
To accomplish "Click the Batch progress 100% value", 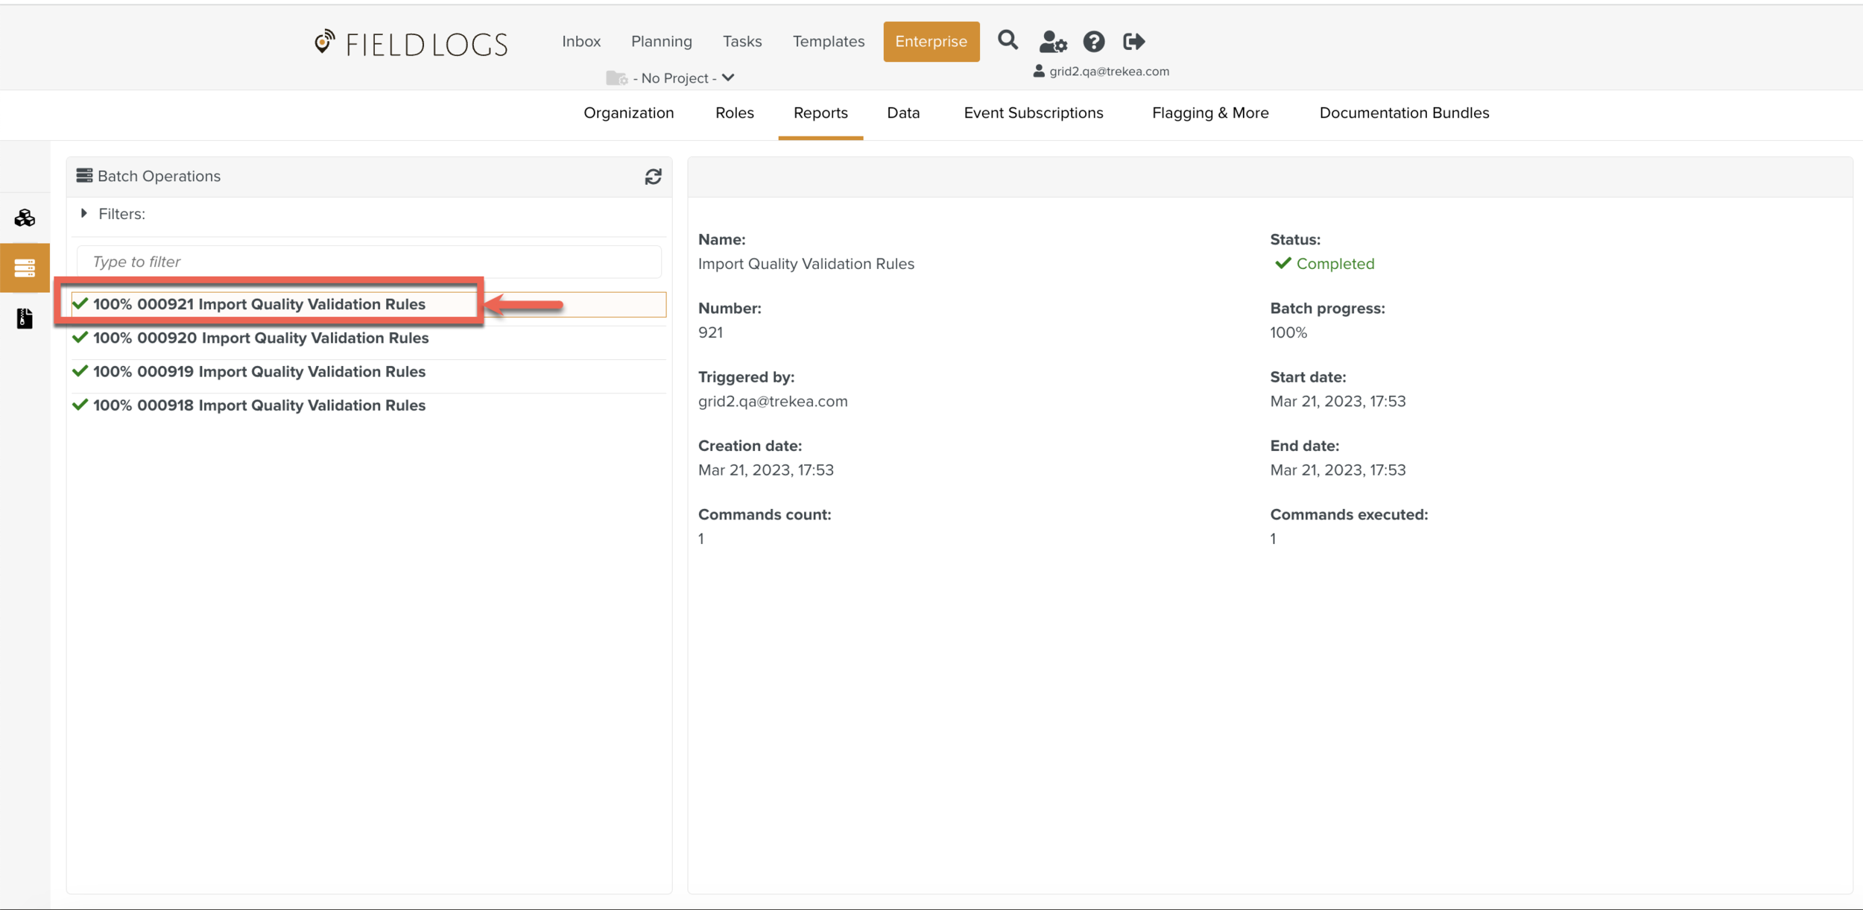I will (x=1288, y=332).
